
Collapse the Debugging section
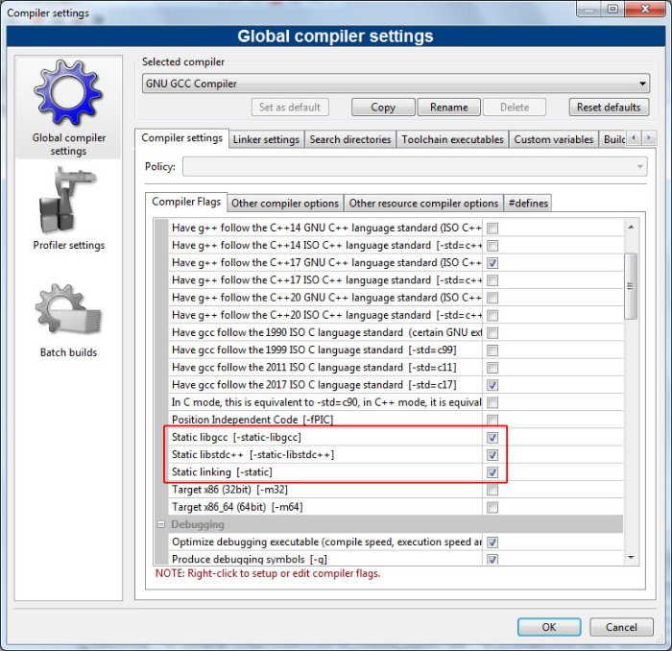click(161, 524)
